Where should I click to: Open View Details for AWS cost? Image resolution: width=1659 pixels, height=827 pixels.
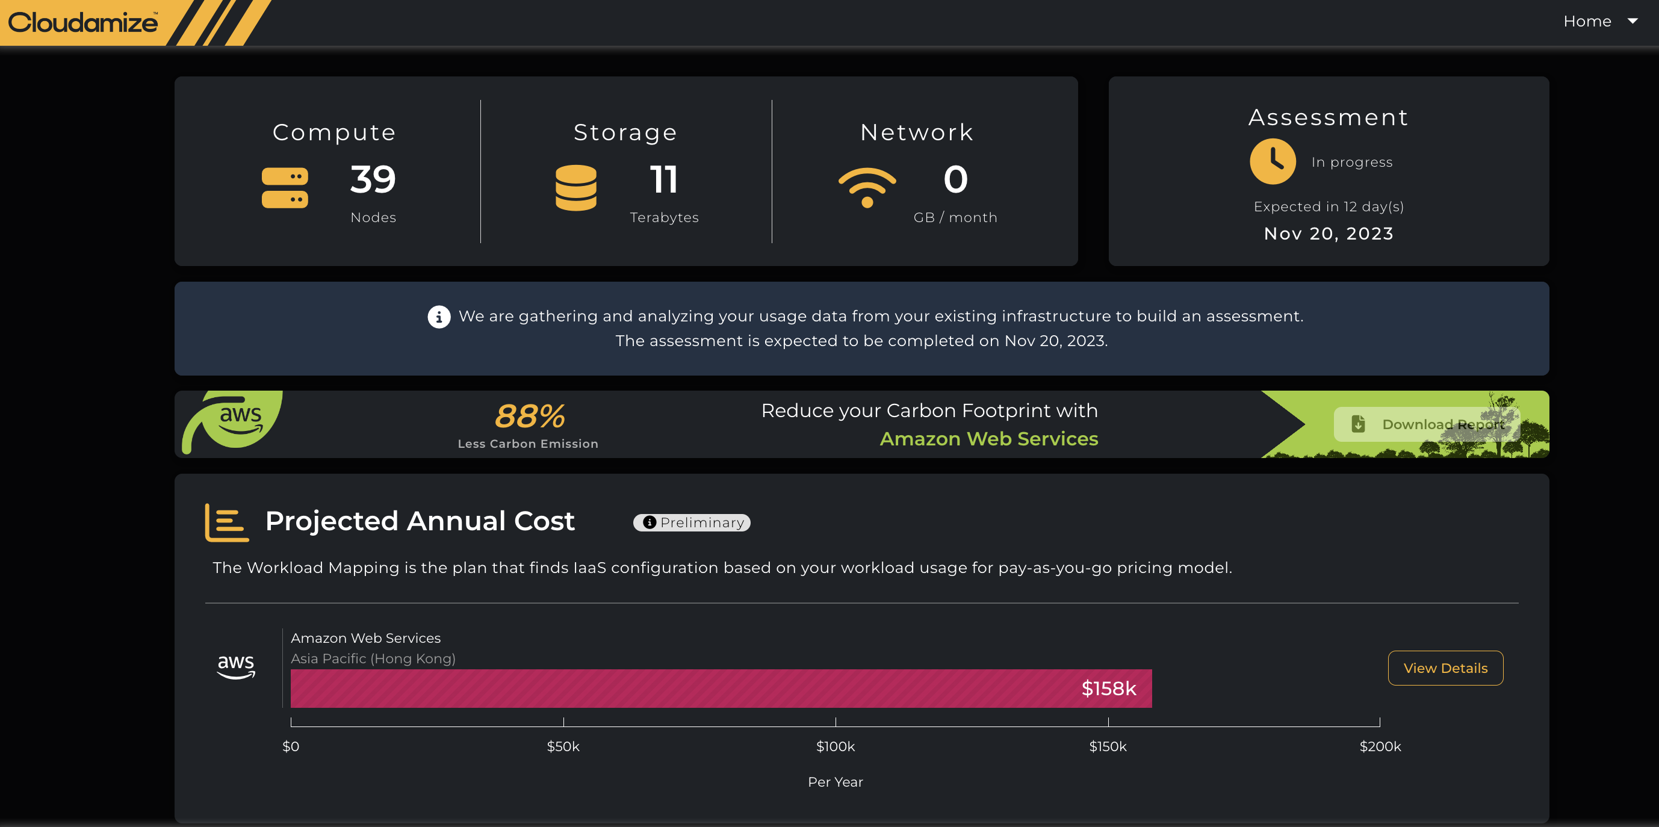[1445, 668]
